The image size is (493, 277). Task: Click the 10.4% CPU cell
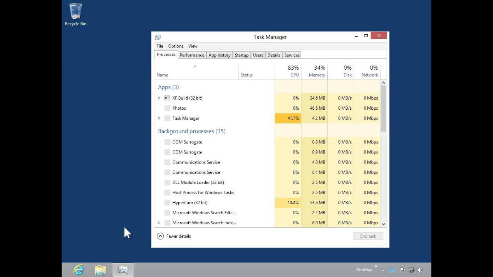288,203
